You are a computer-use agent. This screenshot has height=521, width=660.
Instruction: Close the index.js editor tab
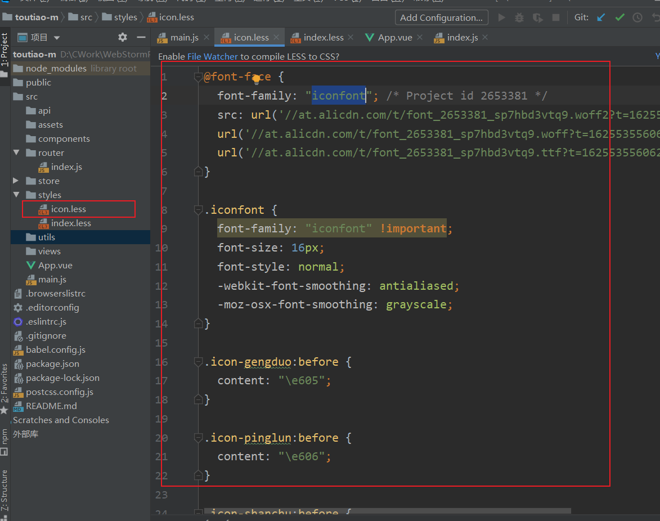[485, 38]
